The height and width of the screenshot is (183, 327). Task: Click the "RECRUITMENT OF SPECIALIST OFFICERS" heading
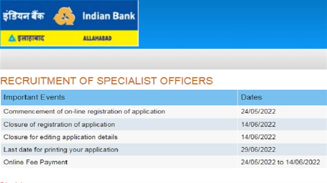pyautogui.click(x=107, y=81)
